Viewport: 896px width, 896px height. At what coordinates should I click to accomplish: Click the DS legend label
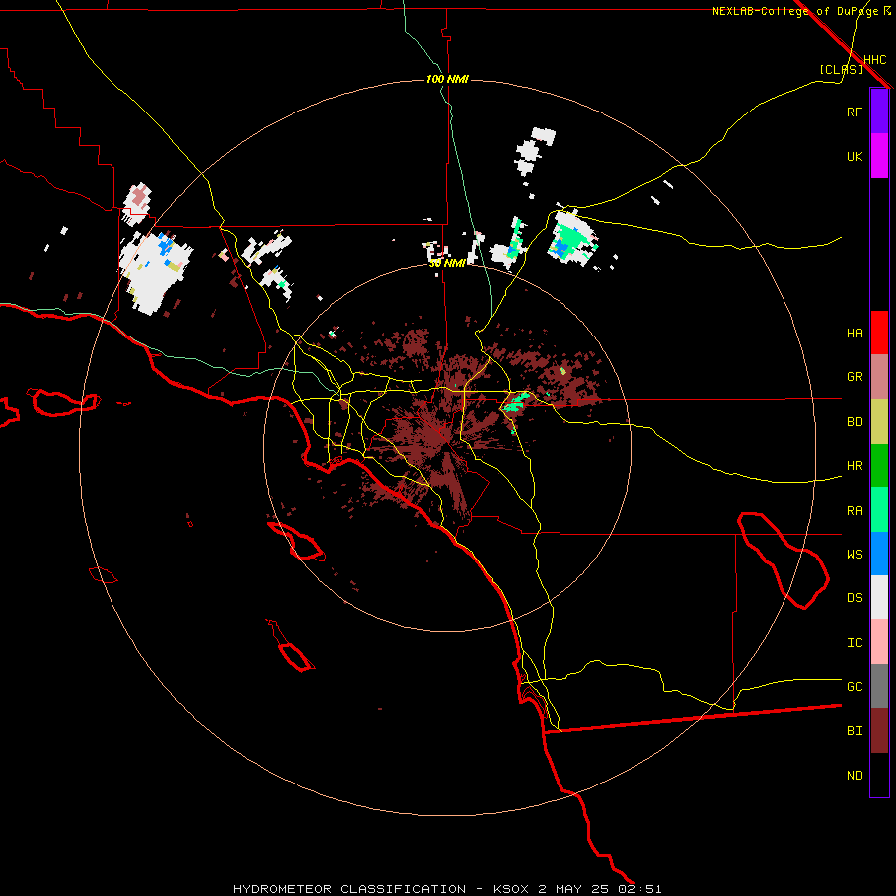855,598
